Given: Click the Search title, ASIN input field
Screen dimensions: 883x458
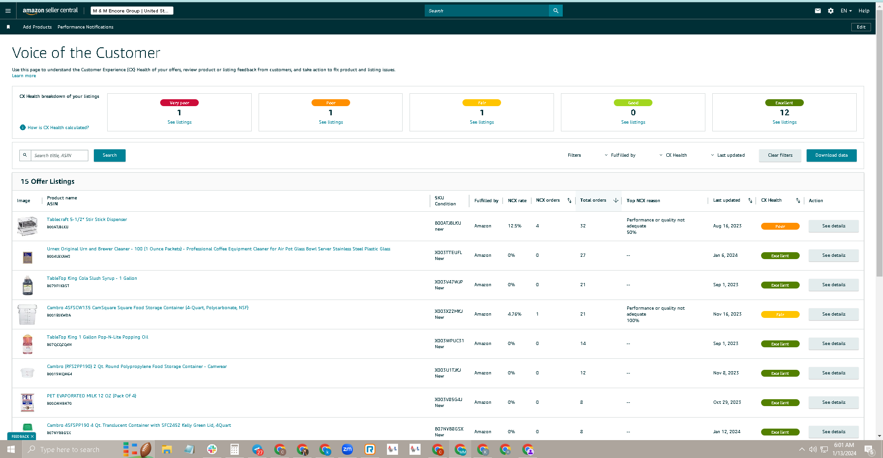Looking at the screenshot, I should pos(59,155).
